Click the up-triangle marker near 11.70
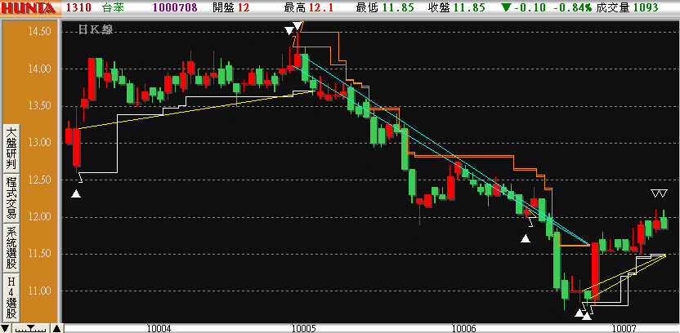The image size is (680, 333). click(526, 238)
